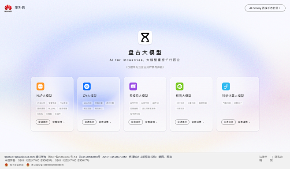The width and height of the screenshot is (290, 169).
Task: Click the CV大模型 card title
Action: tap(90, 96)
